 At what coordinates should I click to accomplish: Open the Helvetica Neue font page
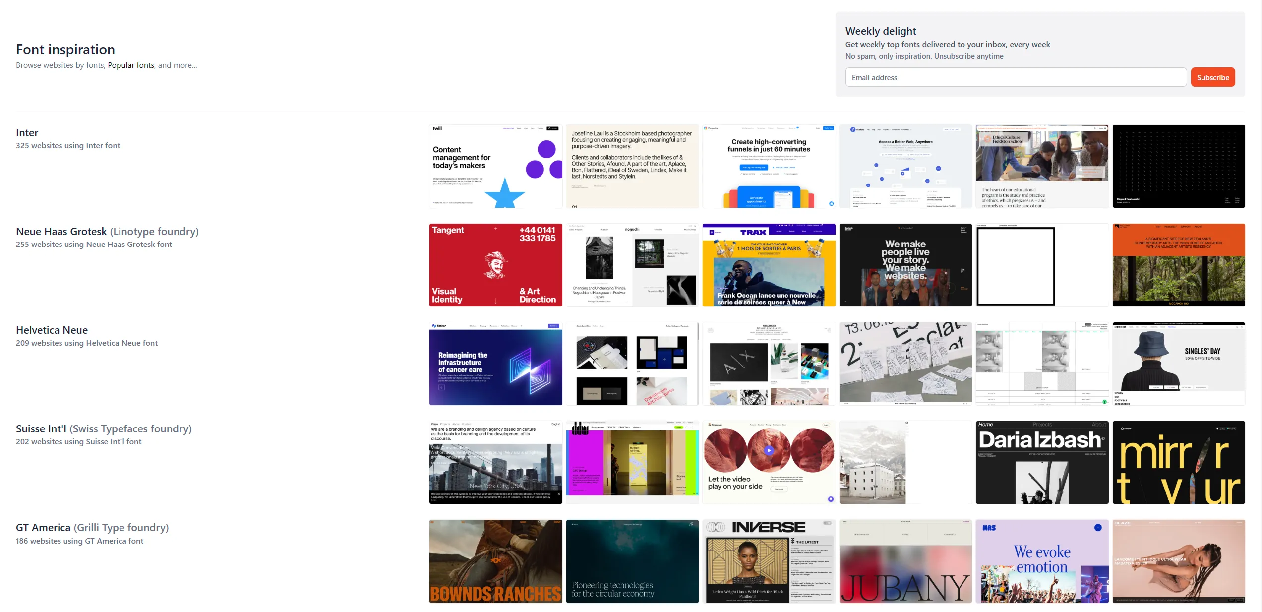pyautogui.click(x=52, y=330)
